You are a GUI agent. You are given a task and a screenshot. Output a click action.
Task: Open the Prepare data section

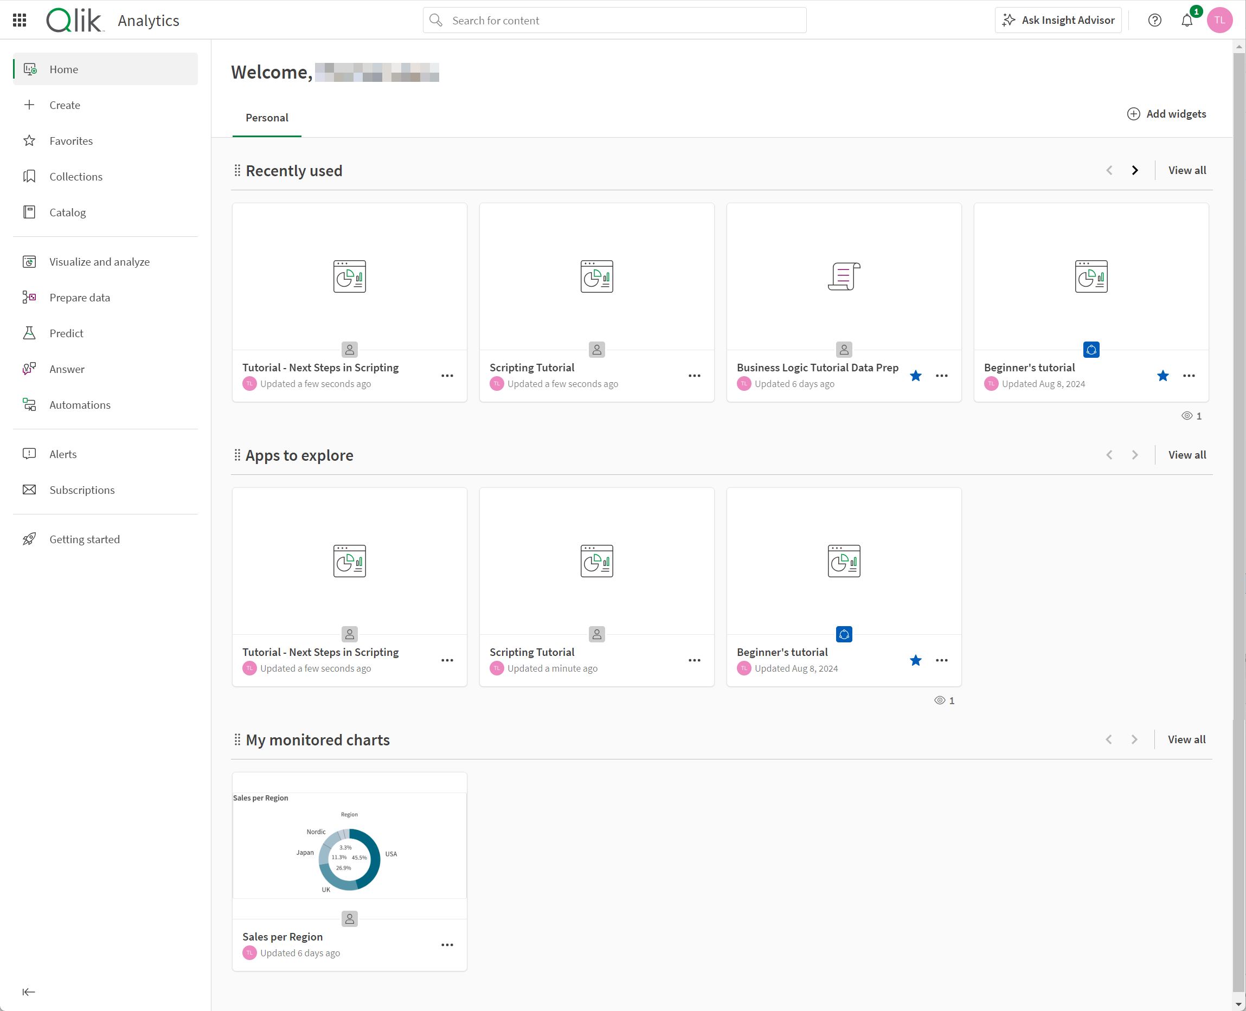(79, 297)
